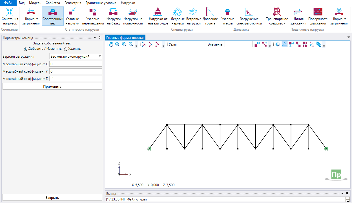
Task: Pin the Вывод output panel
Action: coord(347,193)
